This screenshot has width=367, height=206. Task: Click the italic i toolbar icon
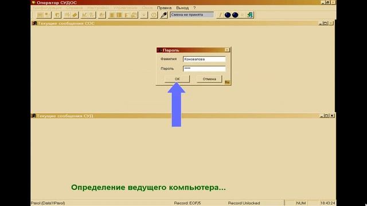220,15
